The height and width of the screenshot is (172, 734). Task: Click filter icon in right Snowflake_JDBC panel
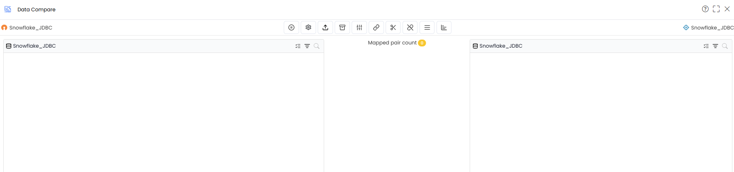pos(715,46)
